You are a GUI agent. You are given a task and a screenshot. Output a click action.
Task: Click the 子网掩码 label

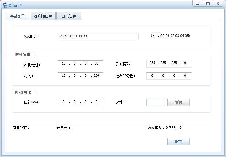point(123,64)
